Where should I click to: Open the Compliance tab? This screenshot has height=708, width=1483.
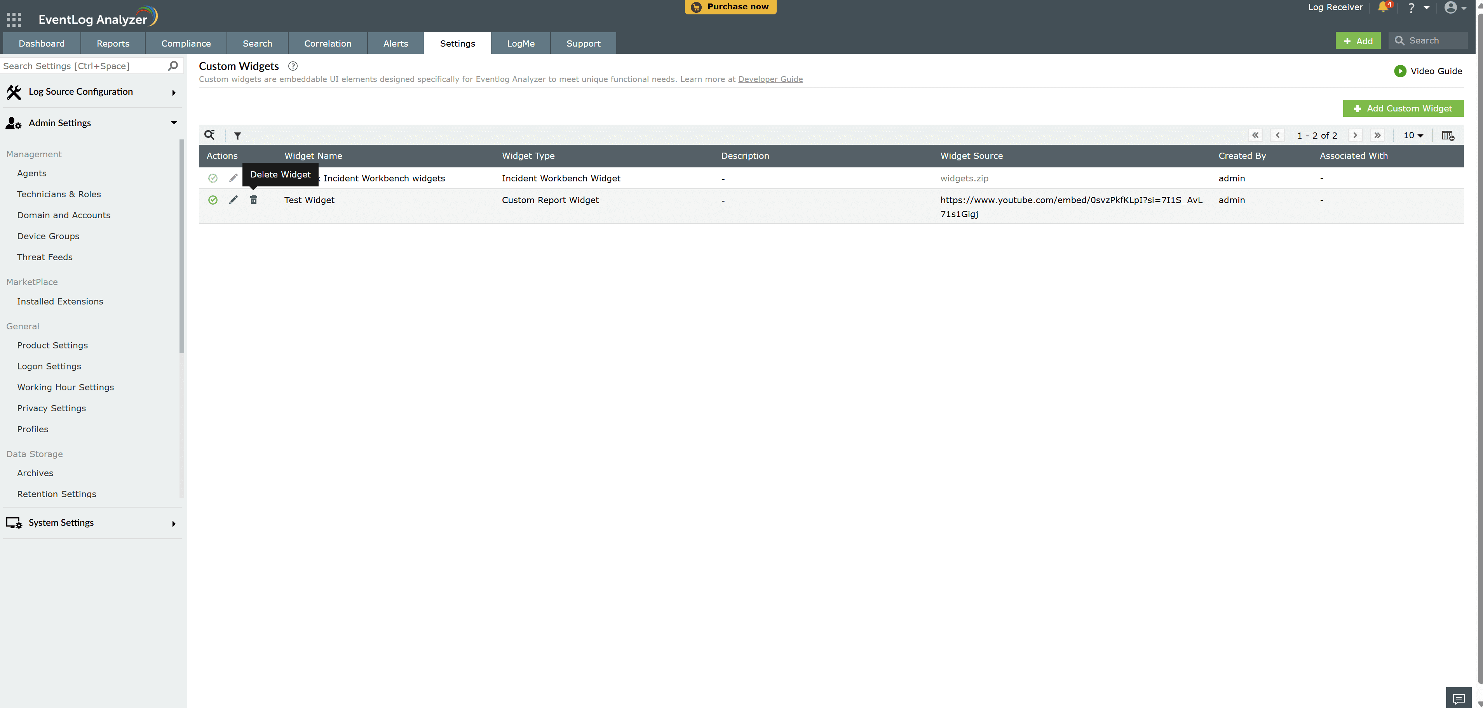click(185, 43)
